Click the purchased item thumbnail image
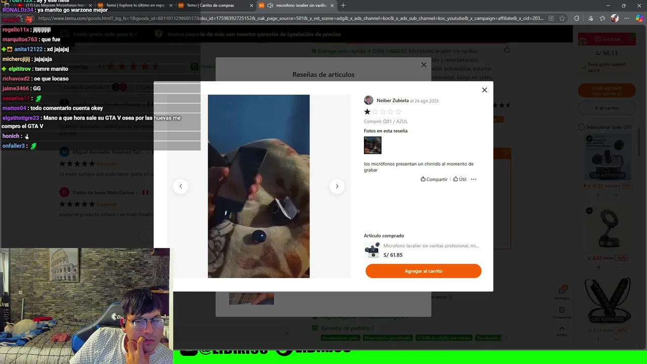This screenshot has width=647, height=364. click(372, 250)
